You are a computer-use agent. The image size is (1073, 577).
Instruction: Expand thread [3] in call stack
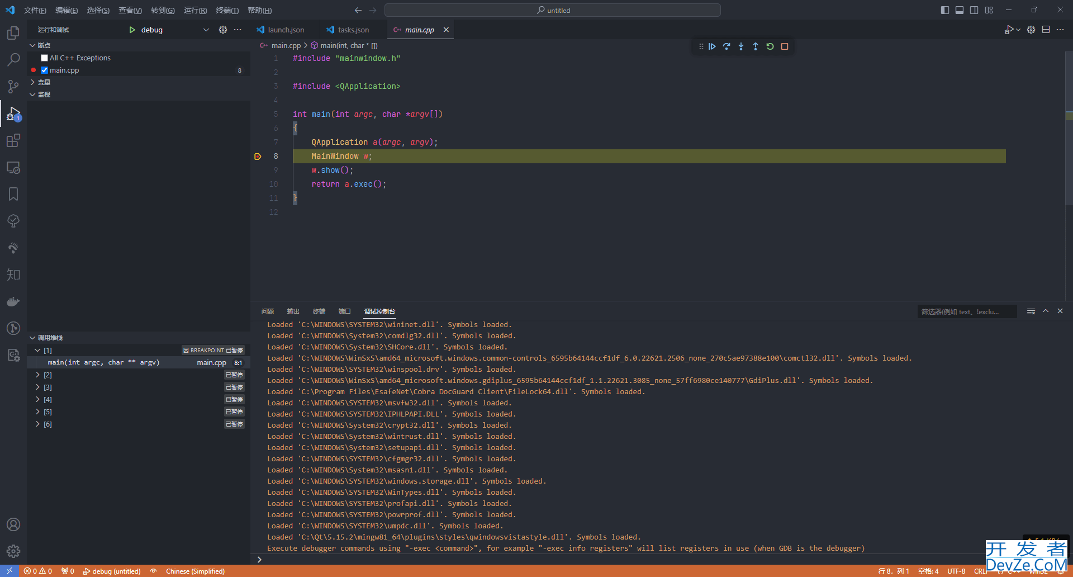(37, 387)
